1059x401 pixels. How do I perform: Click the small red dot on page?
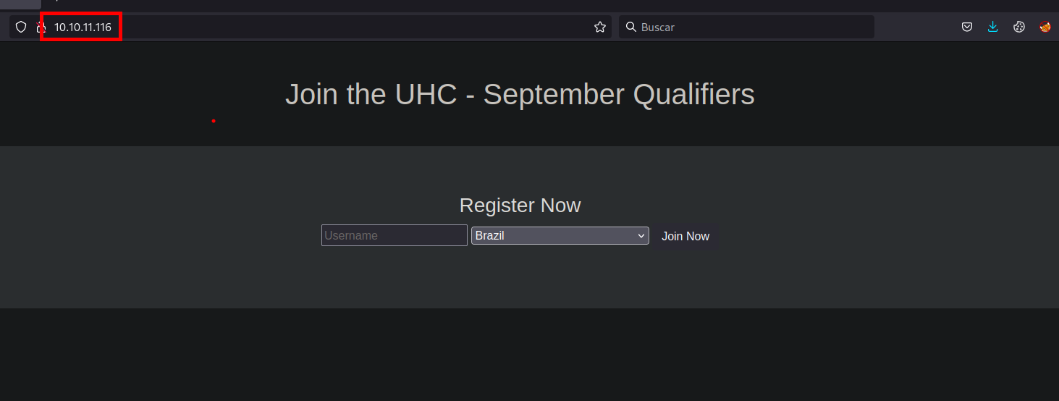(214, 121)
